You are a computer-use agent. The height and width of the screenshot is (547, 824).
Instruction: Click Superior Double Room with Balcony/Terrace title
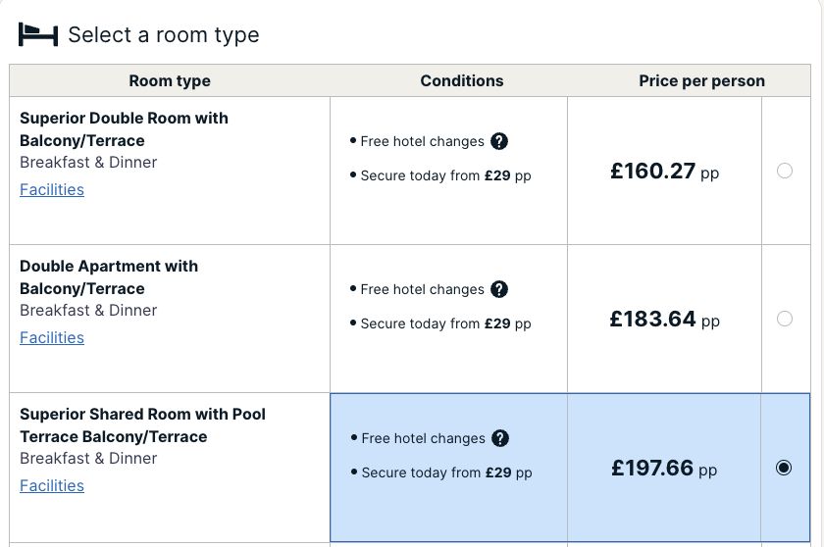coord(124,129)
